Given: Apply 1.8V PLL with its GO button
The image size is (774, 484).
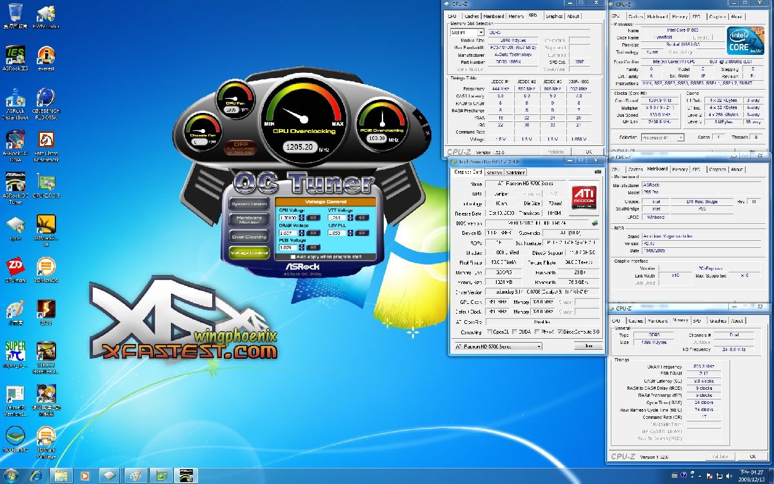Looking at the screenshot, I should 362,232.
